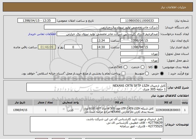Select the کالا/خدمت radio button
The height and width of the screenshot is (139, 196).
click(125, 67)
